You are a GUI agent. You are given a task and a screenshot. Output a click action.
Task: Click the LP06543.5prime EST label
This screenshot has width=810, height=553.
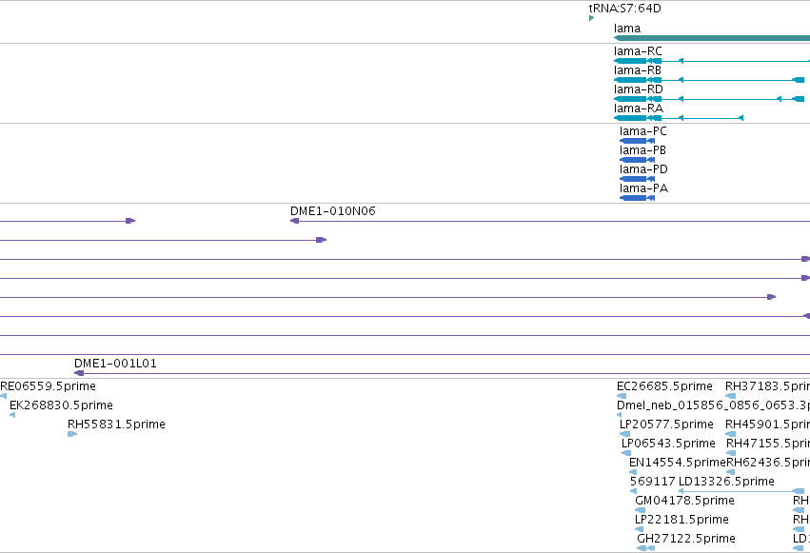coord(668,444)
